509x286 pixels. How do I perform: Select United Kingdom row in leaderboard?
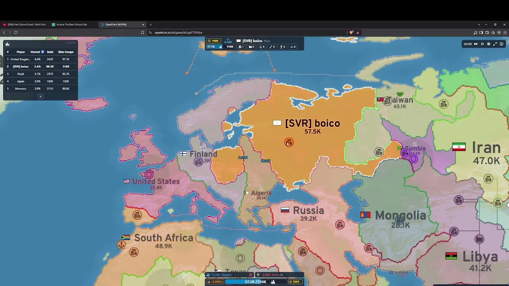click(x=41, y=59)
